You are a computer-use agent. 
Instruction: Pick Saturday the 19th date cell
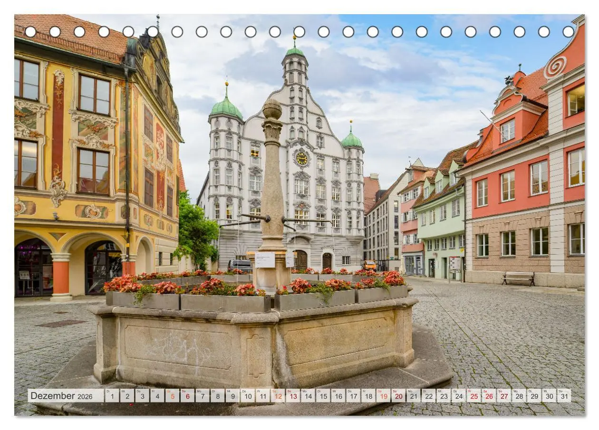[383, 396]
